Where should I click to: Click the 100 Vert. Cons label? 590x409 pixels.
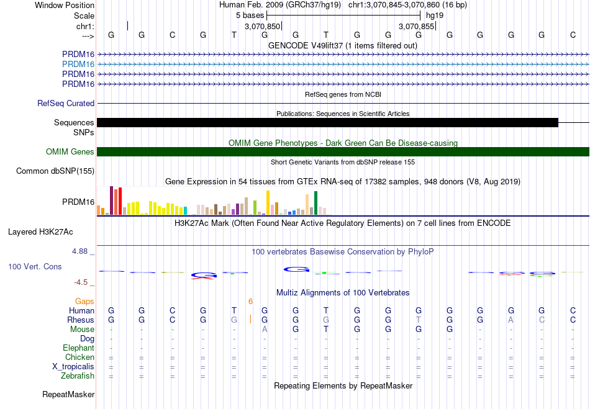[35, 266]
